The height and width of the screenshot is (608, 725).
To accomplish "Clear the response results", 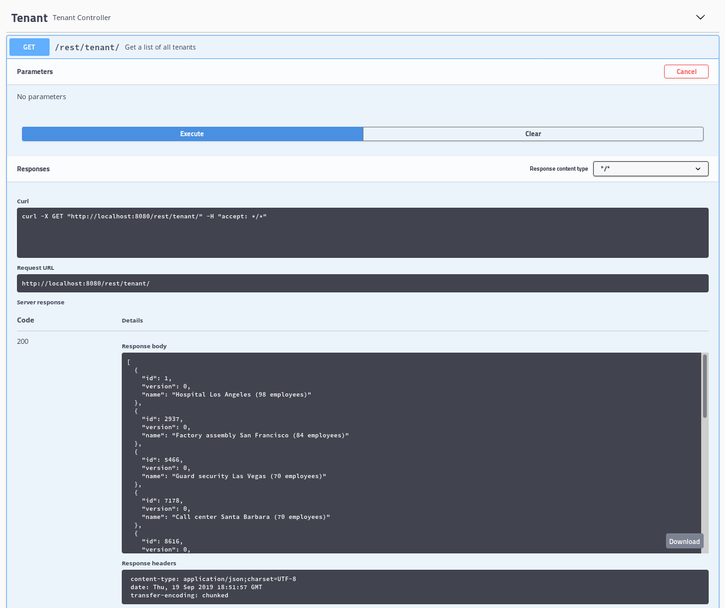I will pyautogui.click(x=533, y=134).
